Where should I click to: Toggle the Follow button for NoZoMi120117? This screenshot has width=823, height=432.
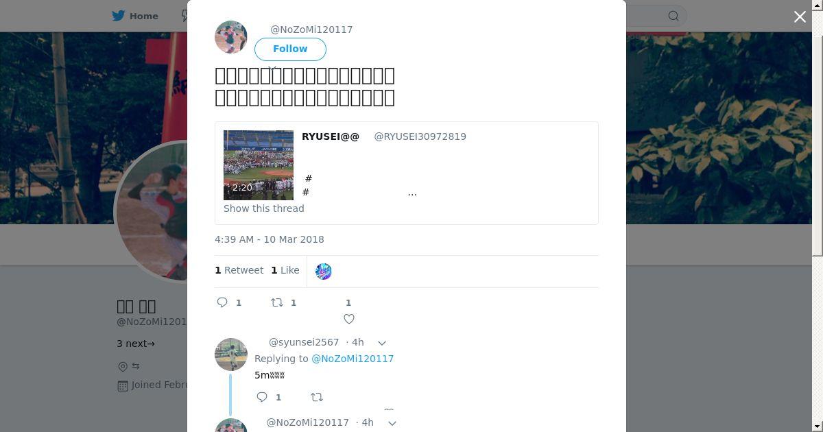coord(290,49)
